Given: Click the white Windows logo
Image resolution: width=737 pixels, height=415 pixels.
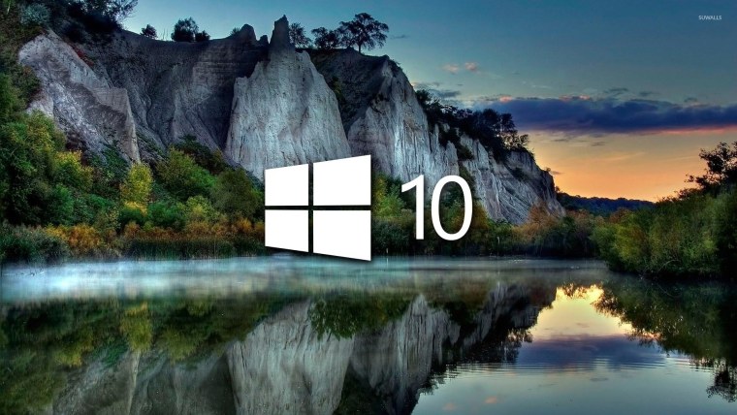Looking at the screenshot, I should 317,207.
